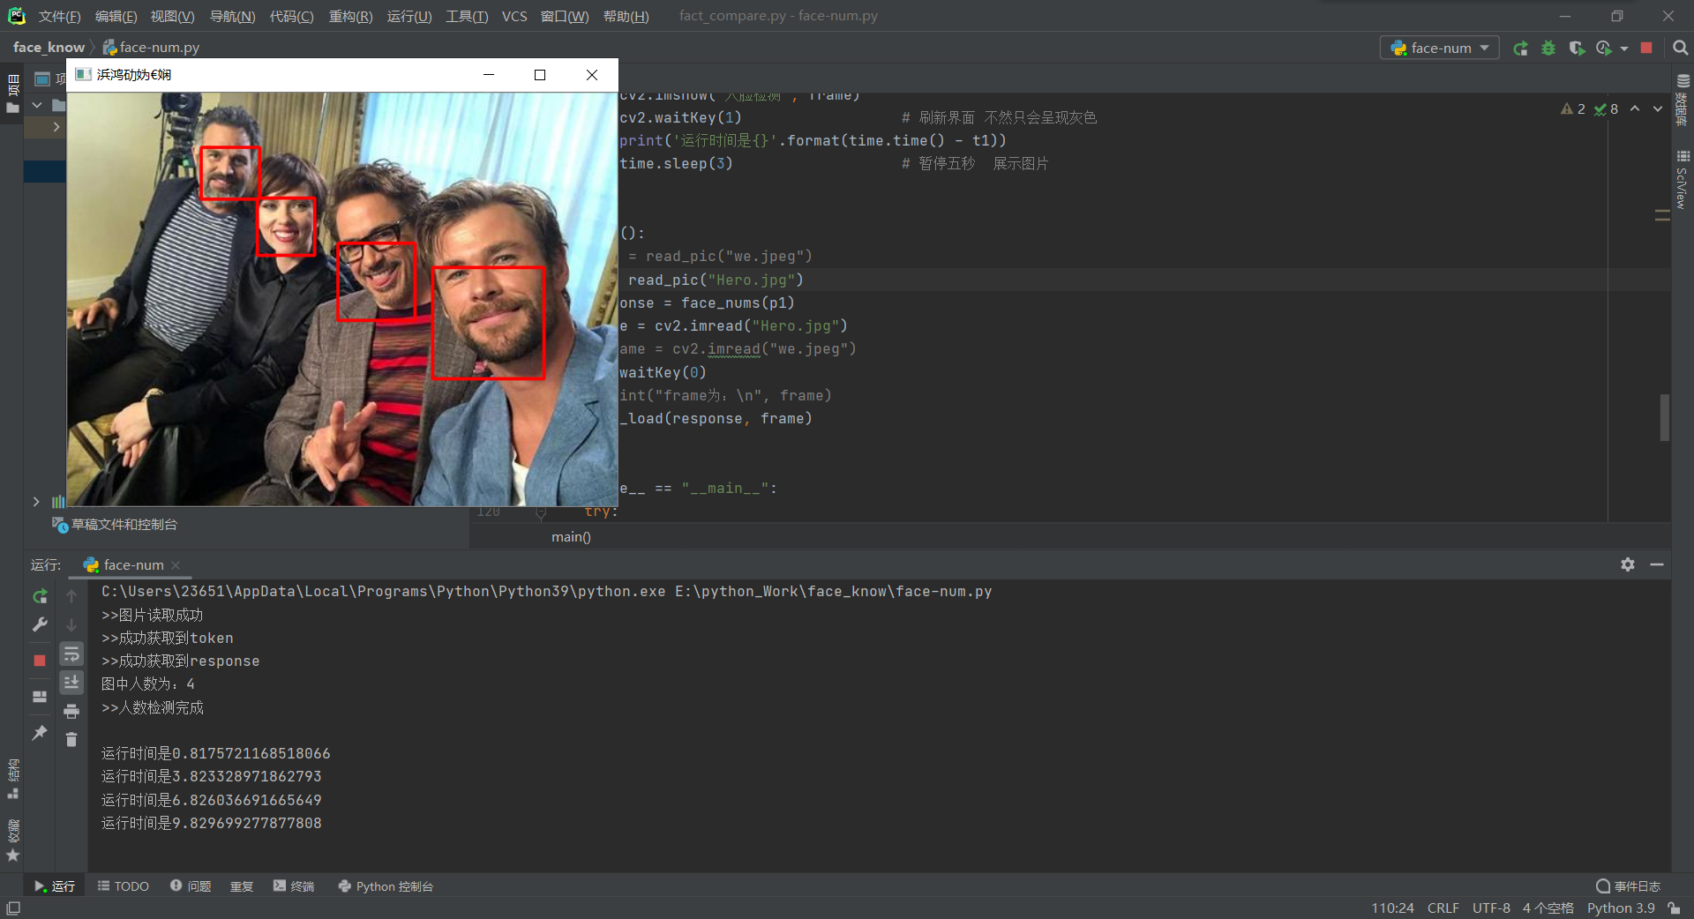Toggle soft-wrap in console output
This screenshot has height=919, width=1694.
(x=71, y=654)
